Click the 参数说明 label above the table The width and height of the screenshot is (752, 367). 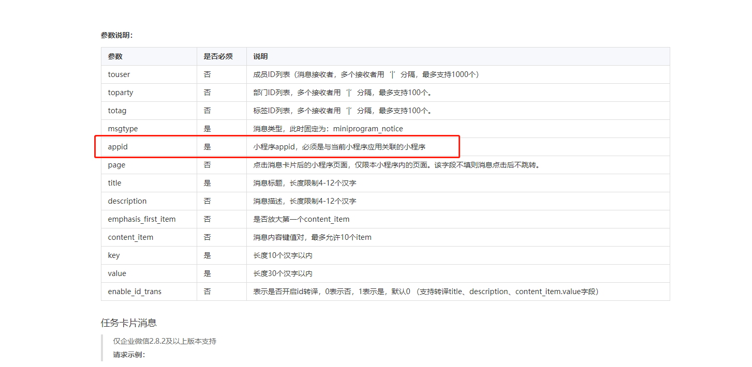(117, 36)
